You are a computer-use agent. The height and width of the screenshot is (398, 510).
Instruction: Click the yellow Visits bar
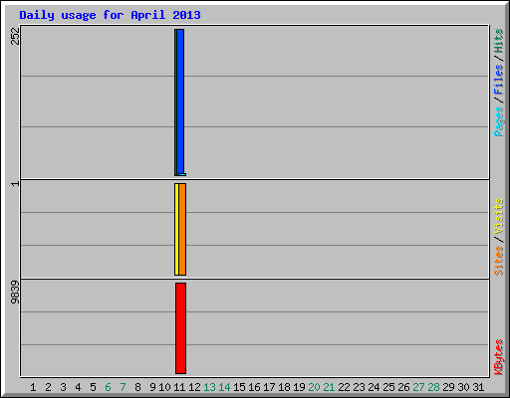(x=176, y=229)
